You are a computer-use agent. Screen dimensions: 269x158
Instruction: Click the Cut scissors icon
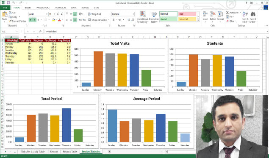pos(10,13)
